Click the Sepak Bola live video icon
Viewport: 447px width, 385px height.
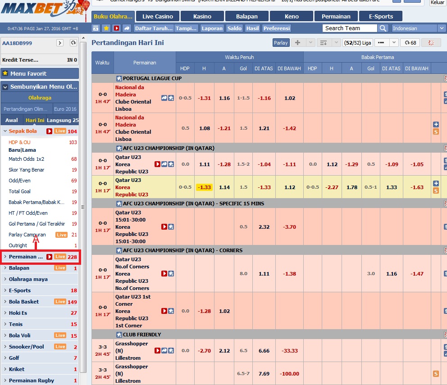coord(49,131)
